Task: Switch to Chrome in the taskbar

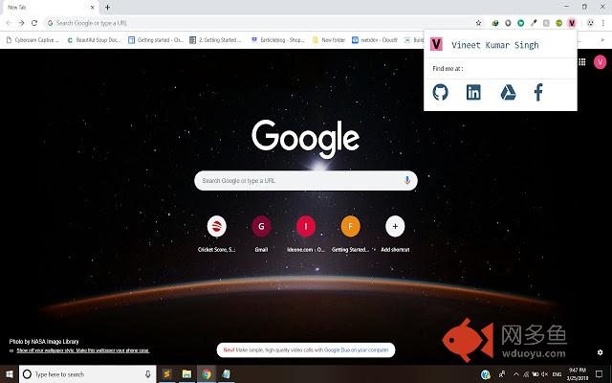Action: click(x=207, y=374)
